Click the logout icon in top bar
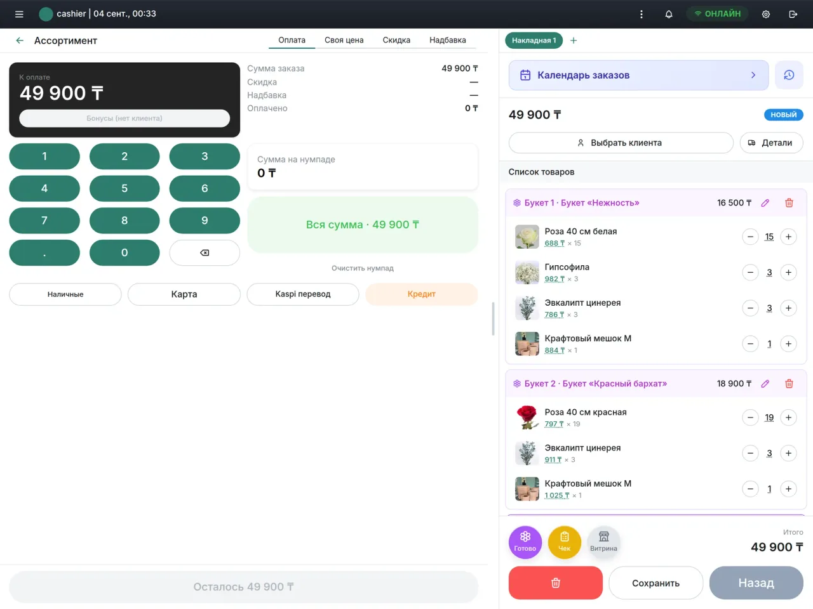 793,14
